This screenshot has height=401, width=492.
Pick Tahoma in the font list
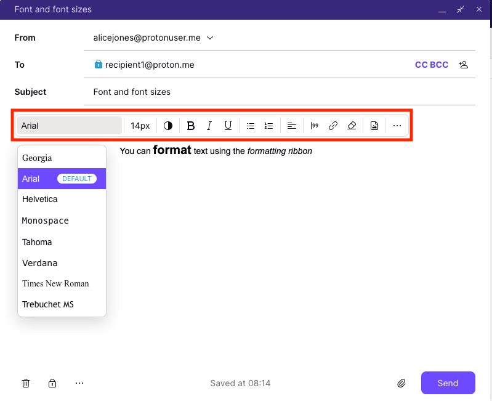(62, 242)
